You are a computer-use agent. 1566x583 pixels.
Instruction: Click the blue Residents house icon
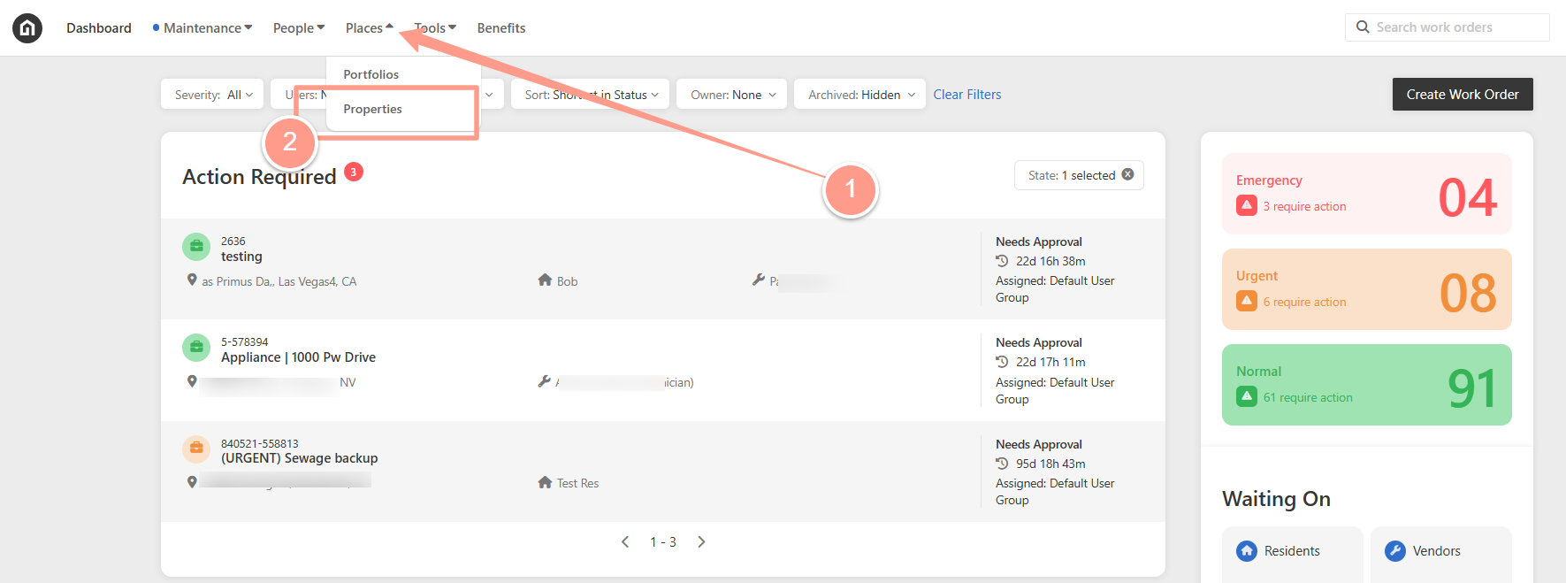[1247, 551]
